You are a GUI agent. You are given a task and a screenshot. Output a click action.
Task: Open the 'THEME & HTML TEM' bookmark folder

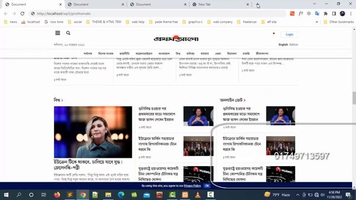tap(103, 22)
